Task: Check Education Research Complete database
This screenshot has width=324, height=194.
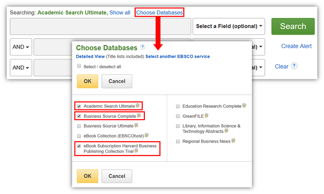Action: (x=178, y=106)
